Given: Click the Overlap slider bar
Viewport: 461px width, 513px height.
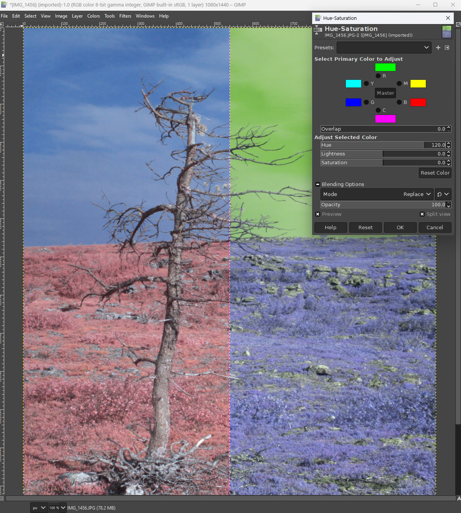Looking at the screenshot, I should coord(383,129).
